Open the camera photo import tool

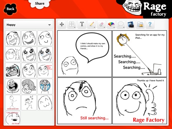pos(131,24)
